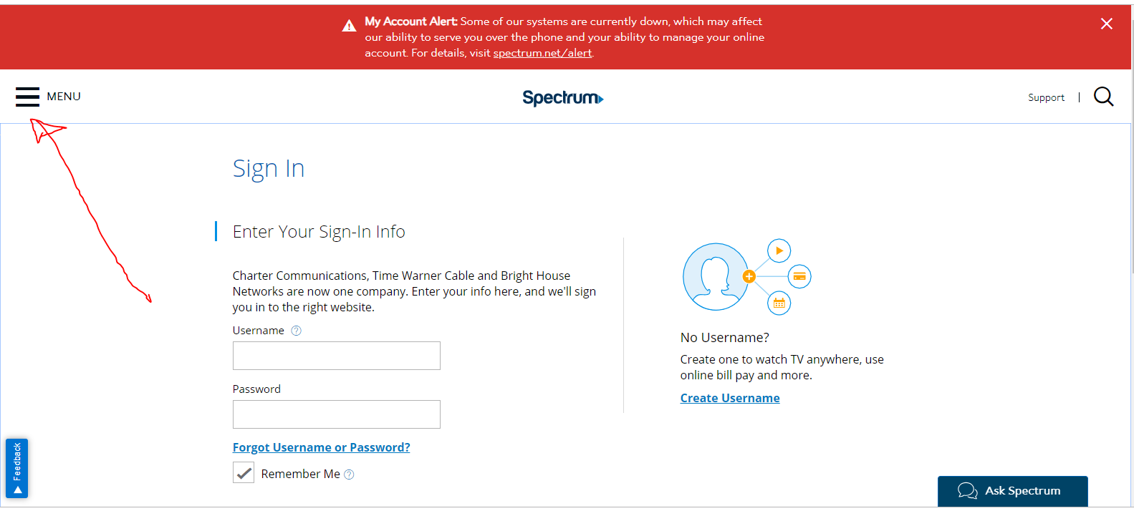Open the spectrum.net/alert link
This screenshot has width=1134, height=511.
coord(542,52)
